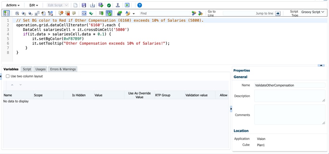Switch to the Usages tab
This screenshot has height=154, width=329.
tap(40, 69)
